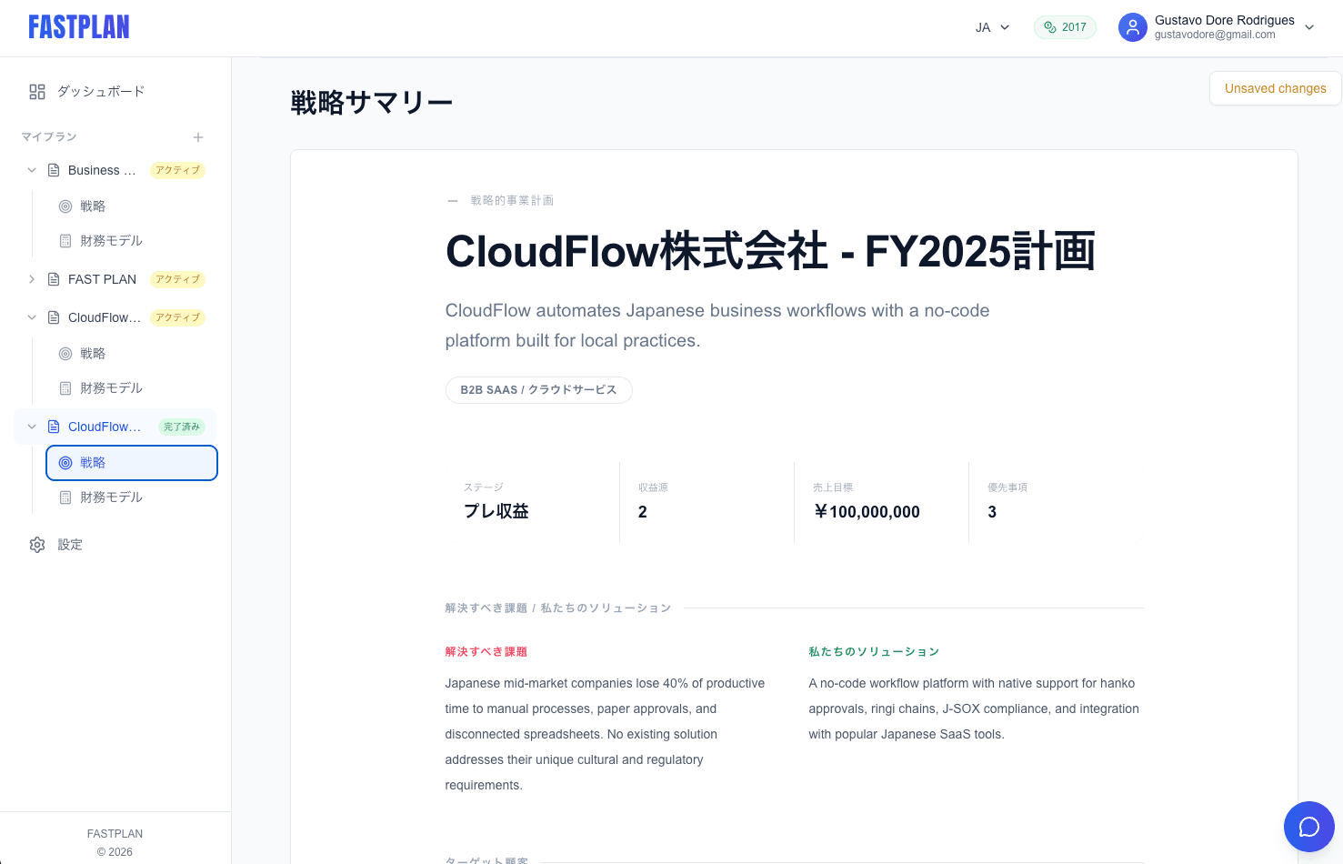Add a new plan with plus icon
The image size is (1343, 864).
(198, 137)
